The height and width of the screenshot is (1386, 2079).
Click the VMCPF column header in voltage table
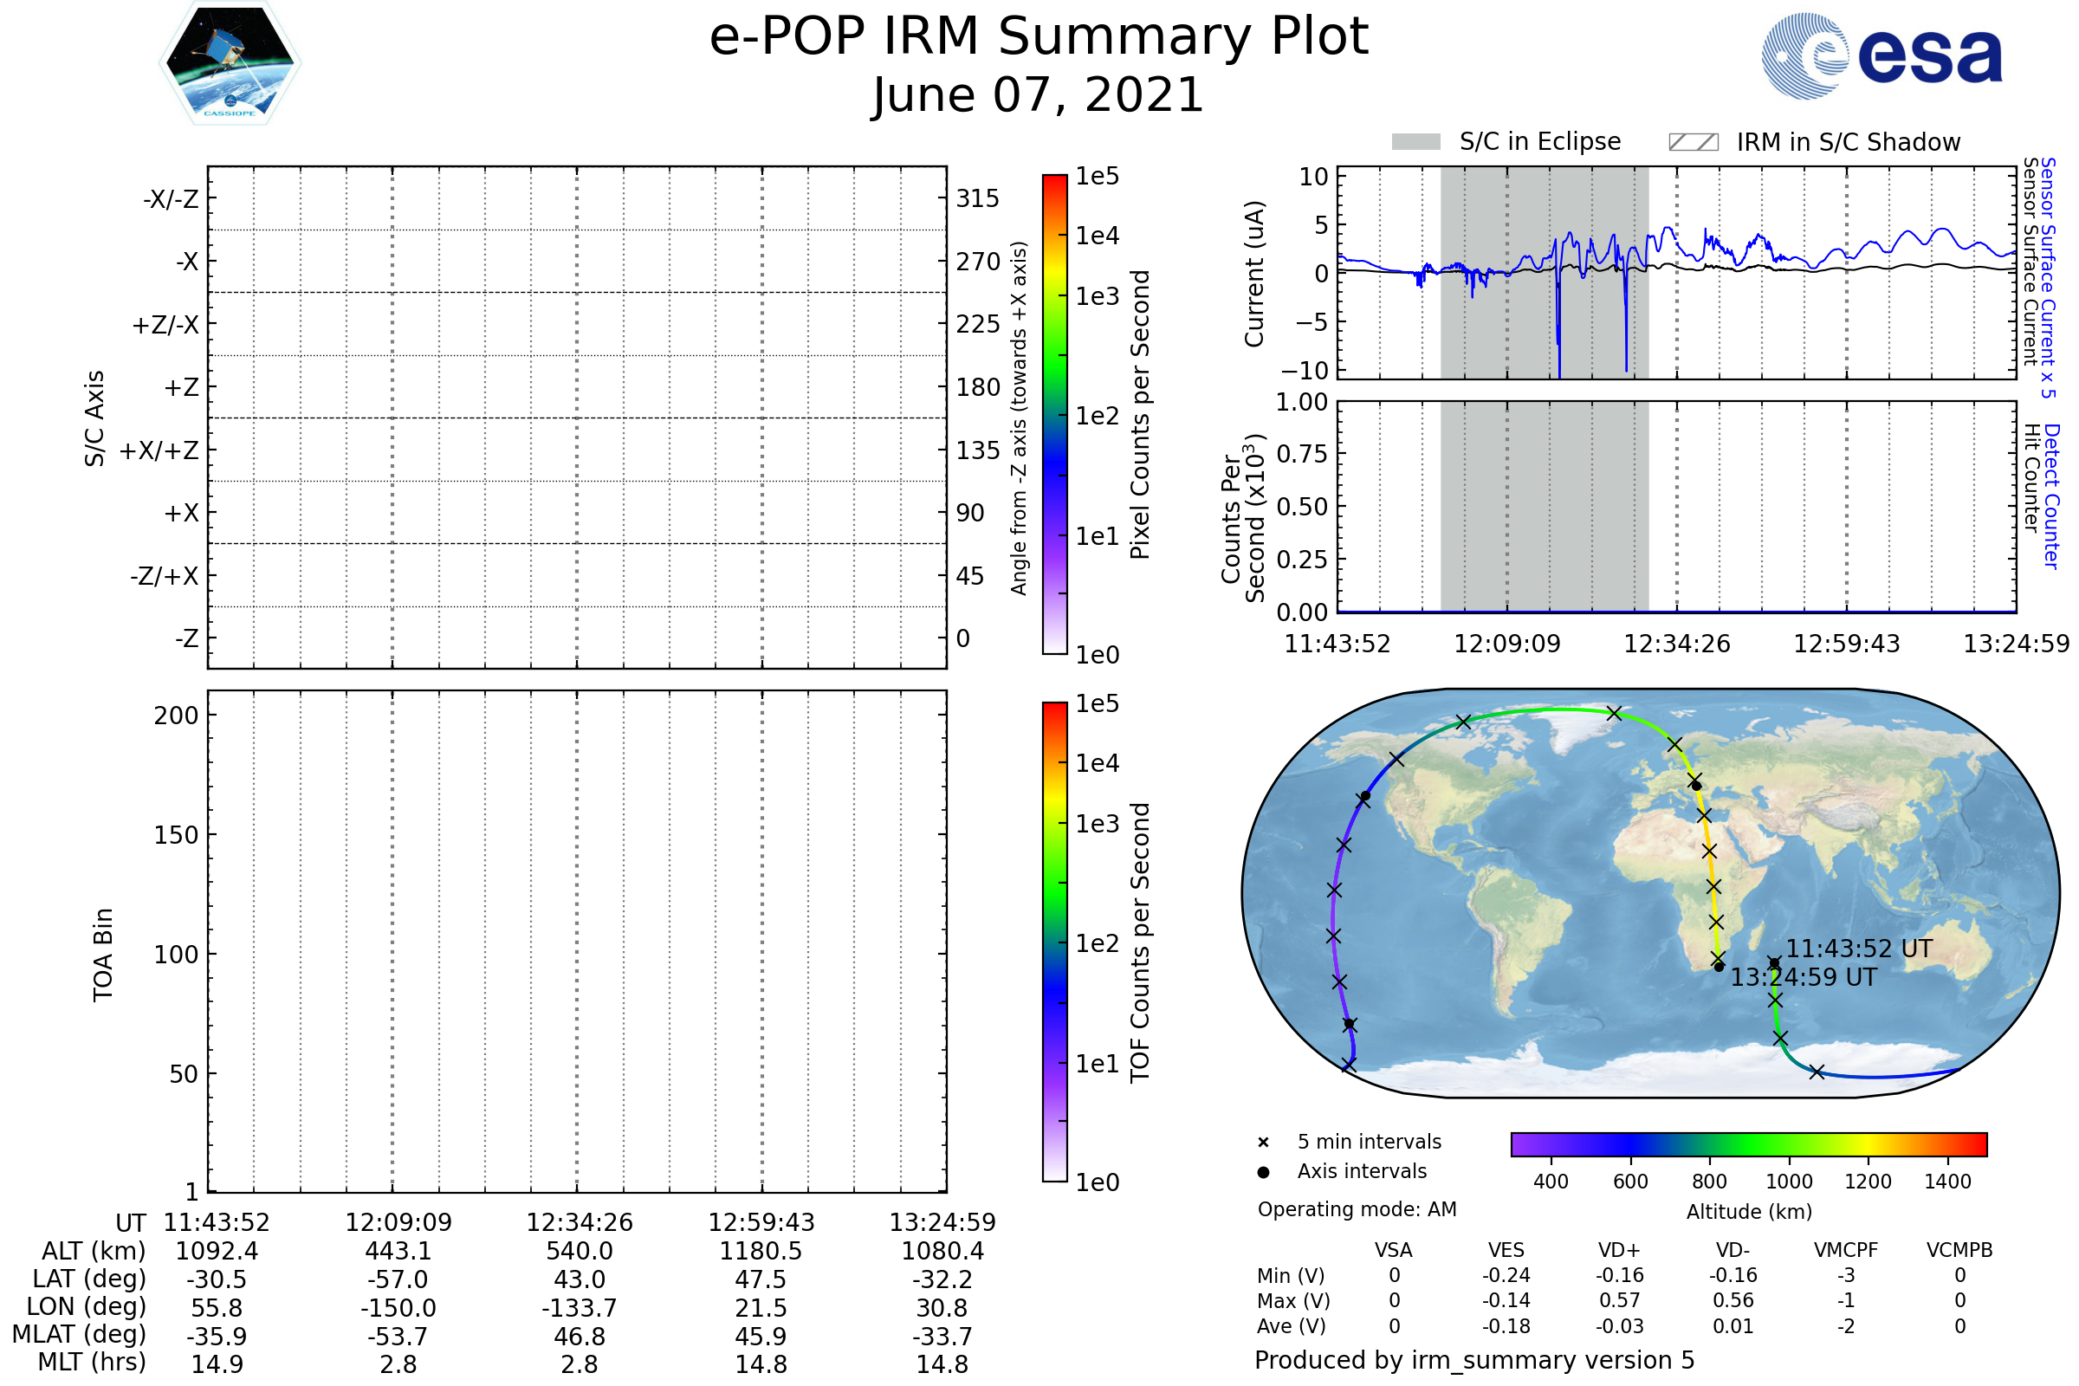coord(1846,1250)
